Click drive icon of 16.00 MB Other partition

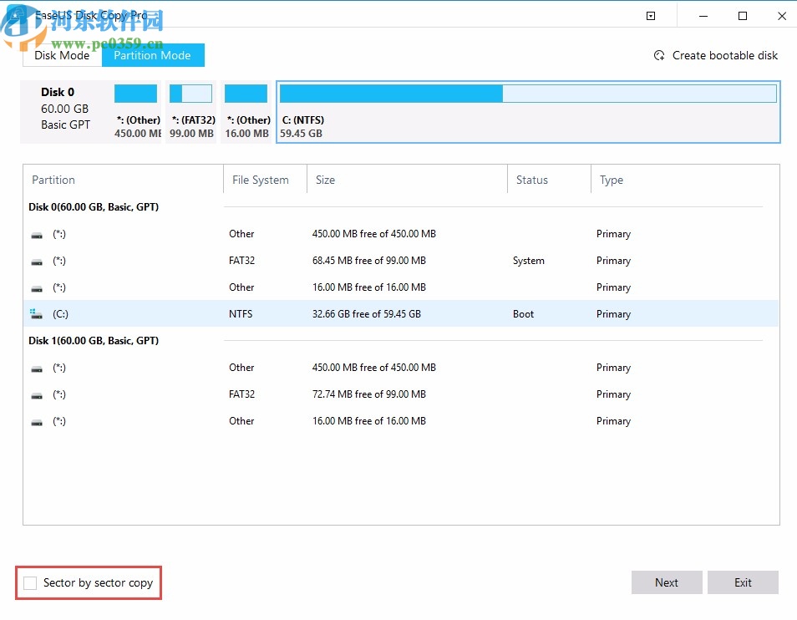pos(36,287)
